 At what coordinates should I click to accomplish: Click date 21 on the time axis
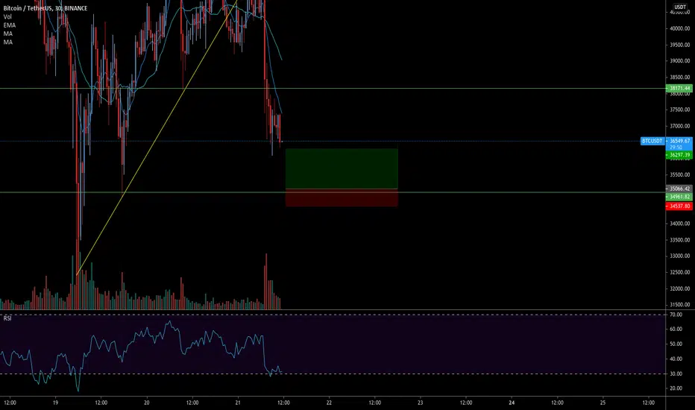(x=238, y=403)
